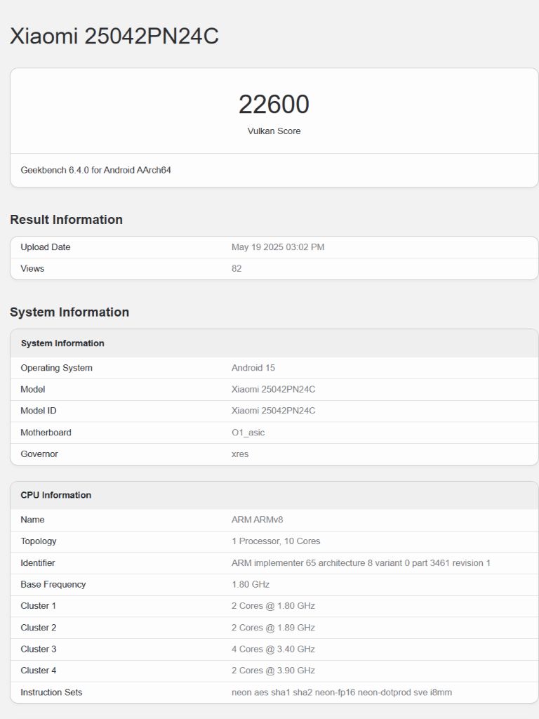Select the xres governor value

(x=240, y=454)
